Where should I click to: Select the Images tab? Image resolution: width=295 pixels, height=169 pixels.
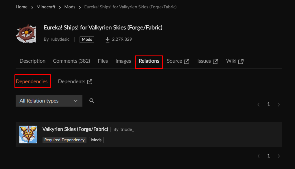coord(123,61)
